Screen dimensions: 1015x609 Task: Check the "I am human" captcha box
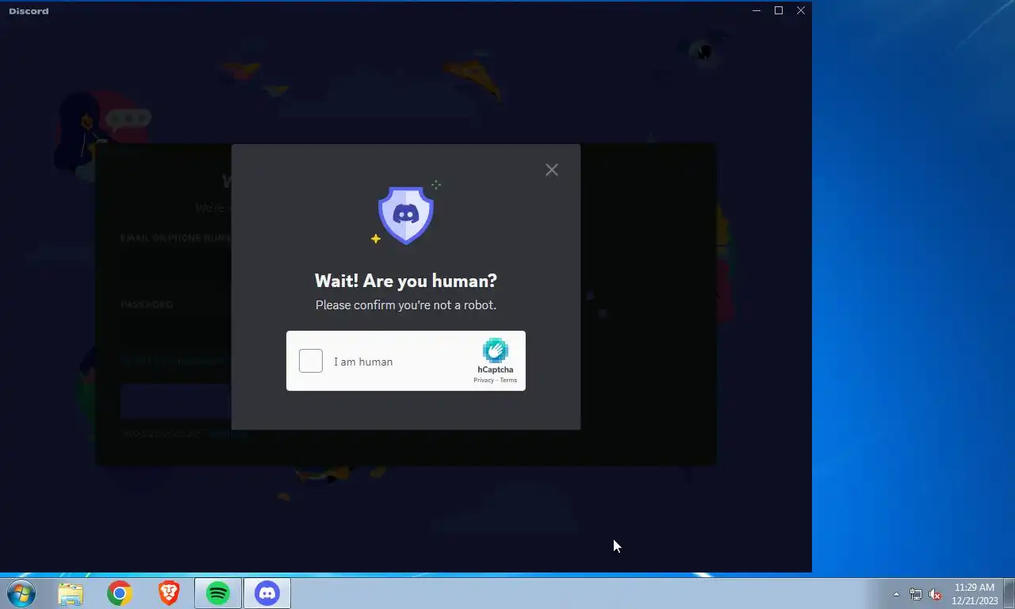[311, 361]
